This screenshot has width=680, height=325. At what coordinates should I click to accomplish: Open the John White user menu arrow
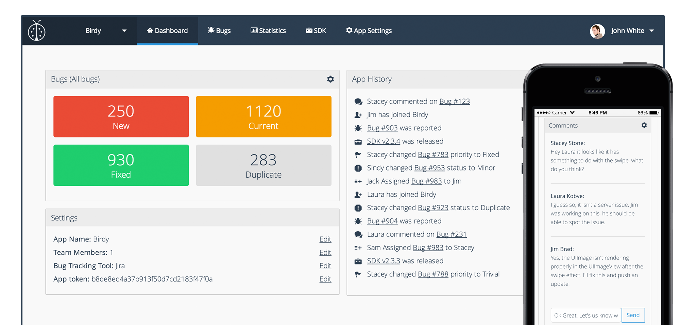click(652, 31)
